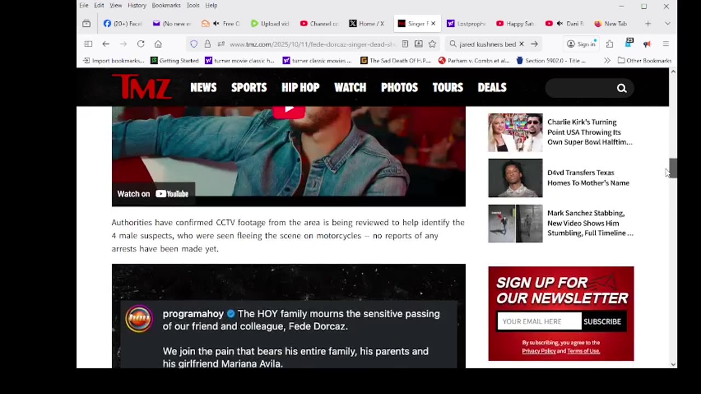Image resolution: width=701 pixels, height=394 pixels.
Task: Clear the browser search box text
Action: [x=521, y=44]
